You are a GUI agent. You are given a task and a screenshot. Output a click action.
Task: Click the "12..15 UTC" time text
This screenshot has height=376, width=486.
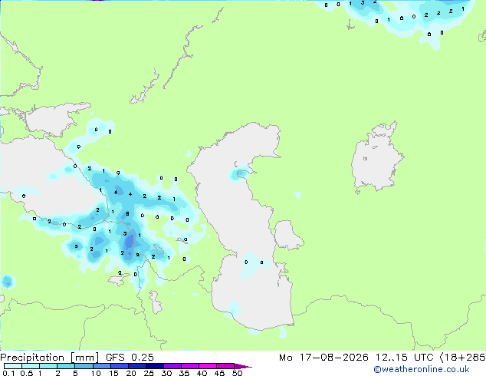[x=404, y=358]
